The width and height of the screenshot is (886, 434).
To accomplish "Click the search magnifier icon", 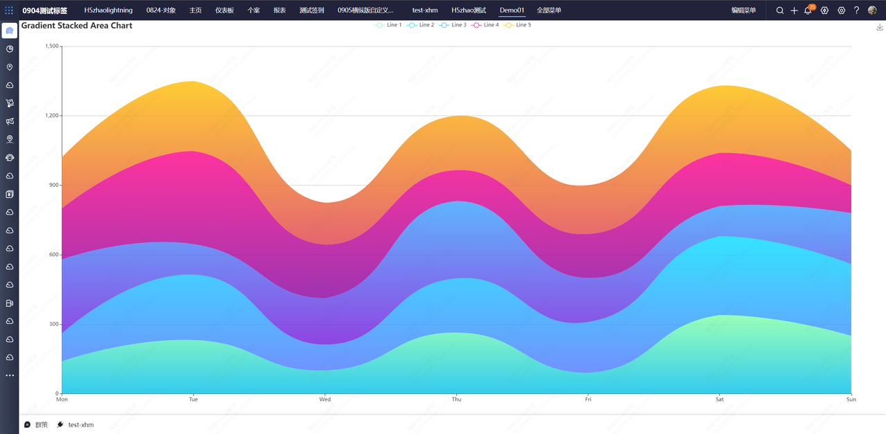I will tap(780, 10).
